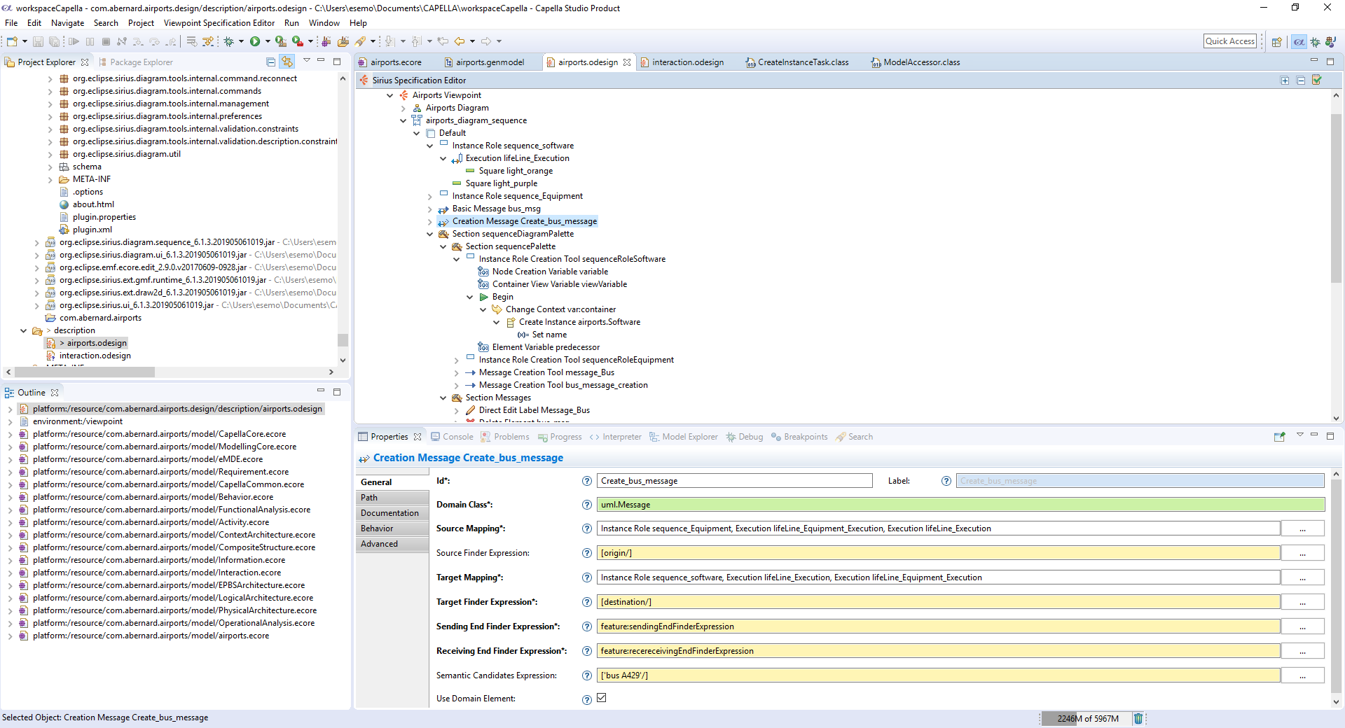The height and width of the screenshot is (728, 1345).
Task: Click browse button for Target Mapping
Action: tap(1302, 577)
